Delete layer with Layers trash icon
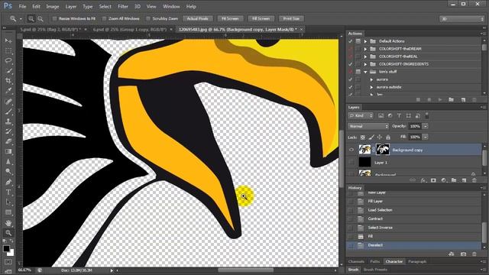This screenshot has height=275, width=489. point(474,180)
